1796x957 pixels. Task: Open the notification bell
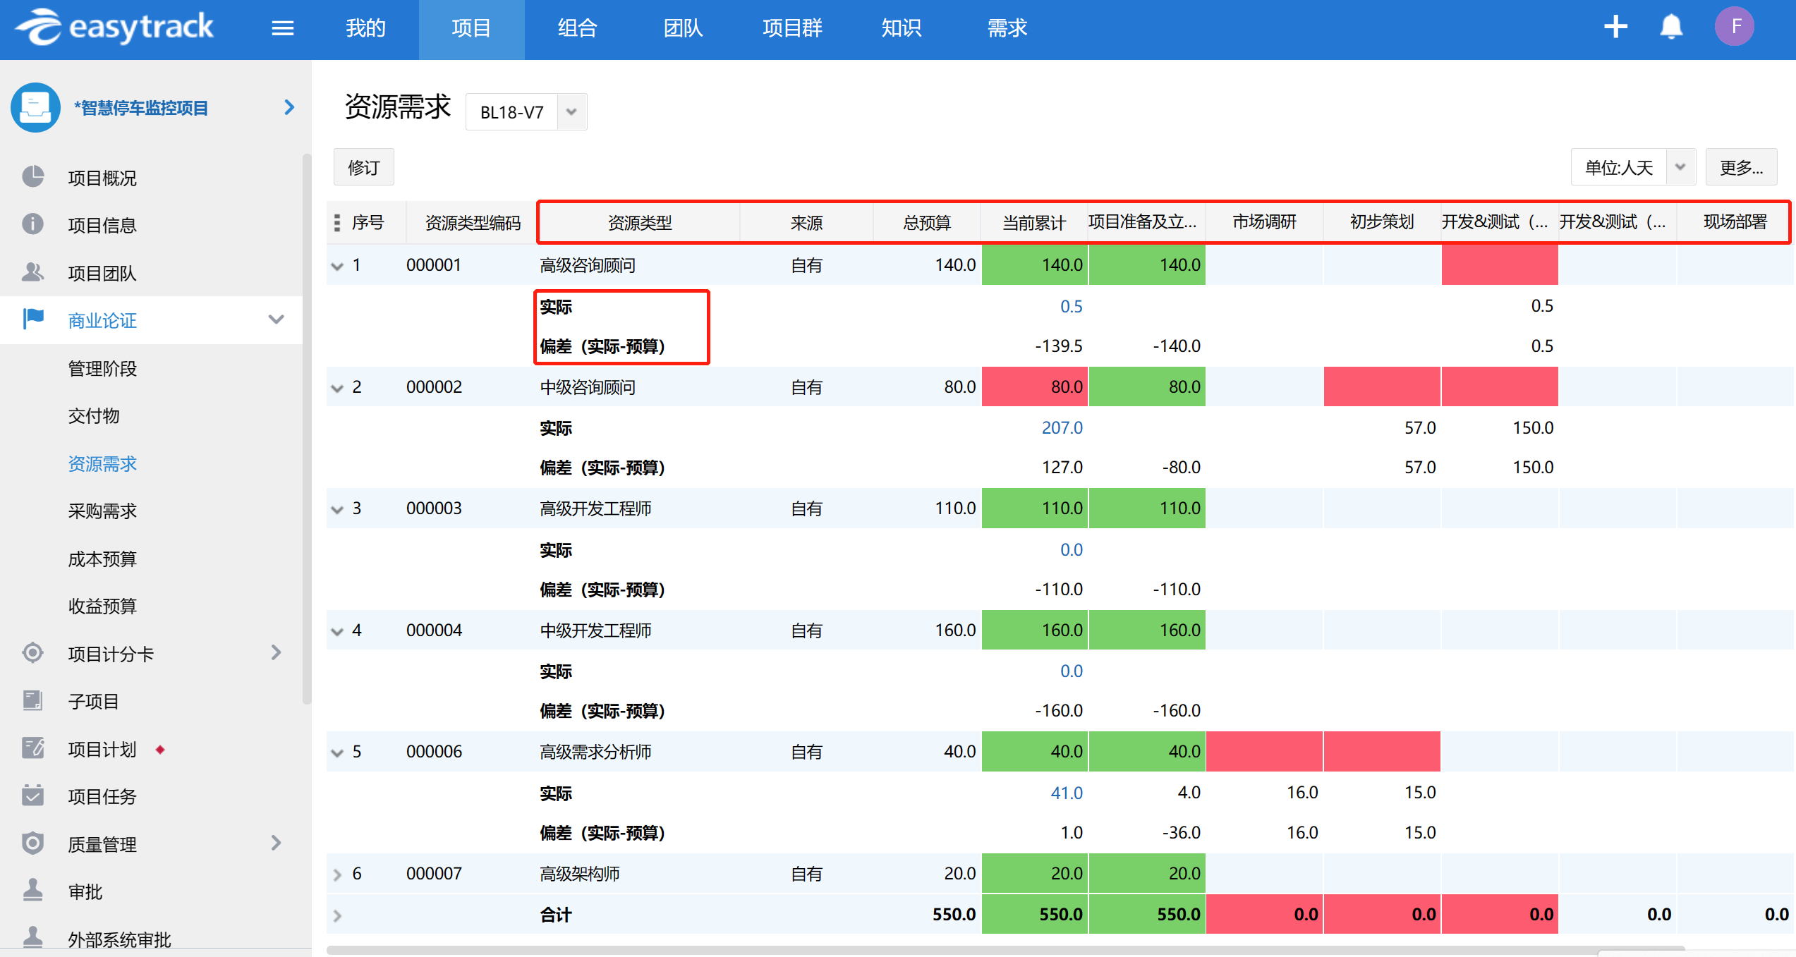point(1671,28)
